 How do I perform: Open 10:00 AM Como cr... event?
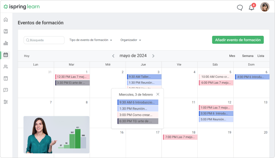[x=216, y=77]
